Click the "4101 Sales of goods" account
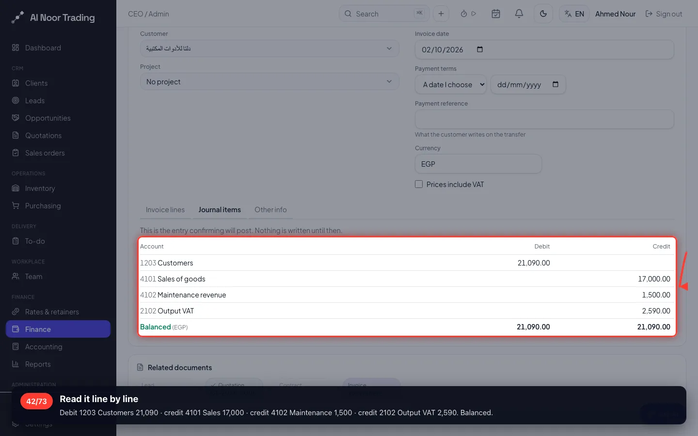The image size is (698, 436). coord(173,279)
